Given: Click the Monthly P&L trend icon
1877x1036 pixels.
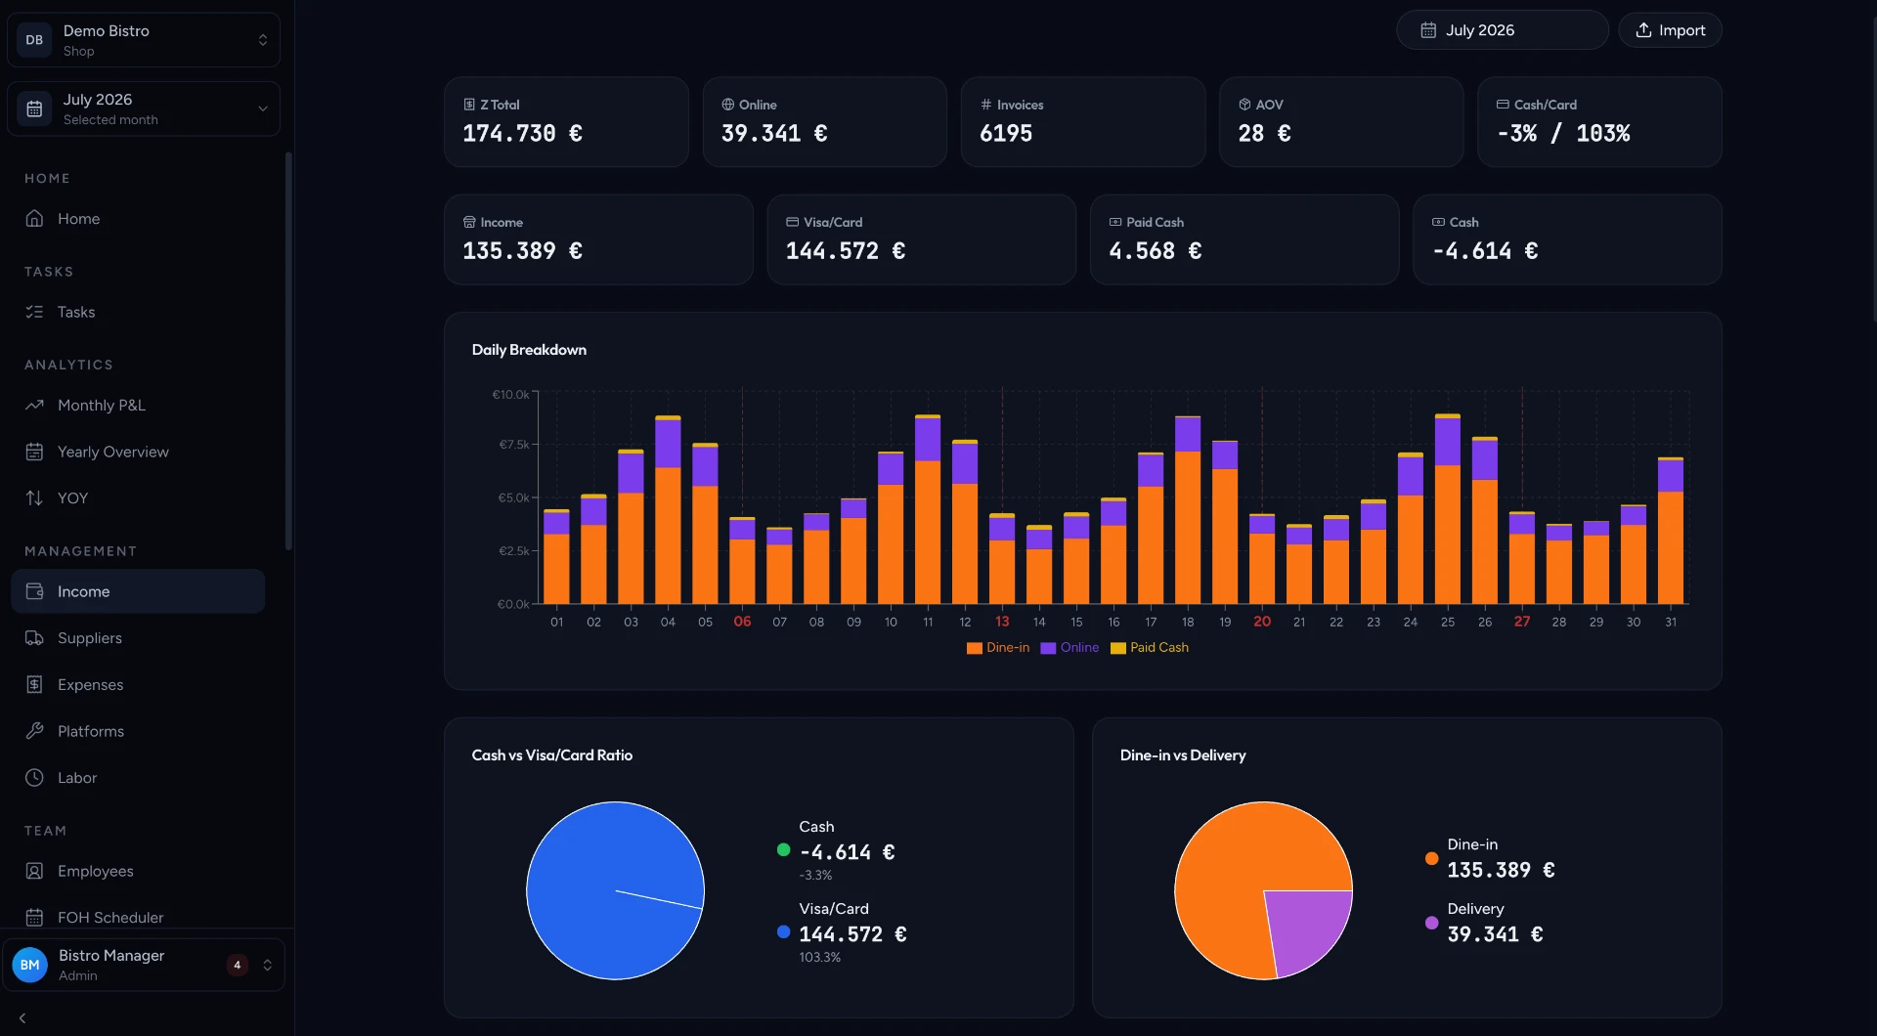Looking at the screenshot, I should pos(34,405).
